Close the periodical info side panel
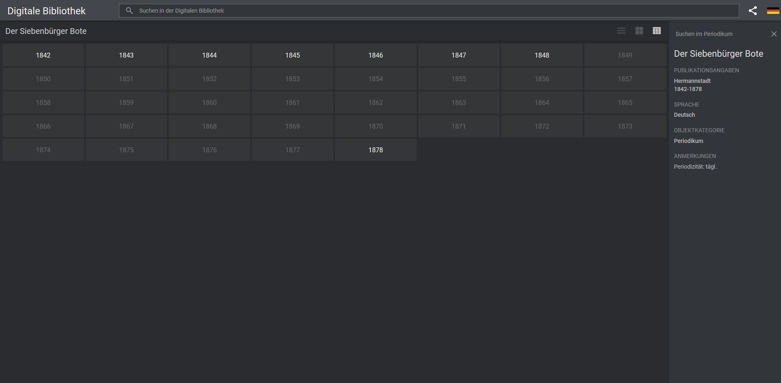 click(774, 34)
